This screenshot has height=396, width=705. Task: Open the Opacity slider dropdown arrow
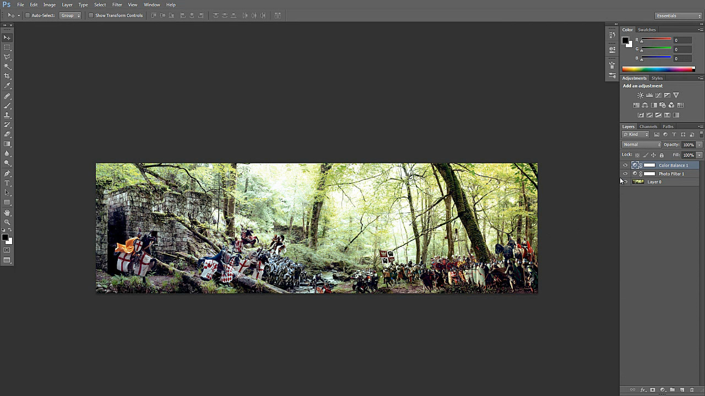coord(699,145)
